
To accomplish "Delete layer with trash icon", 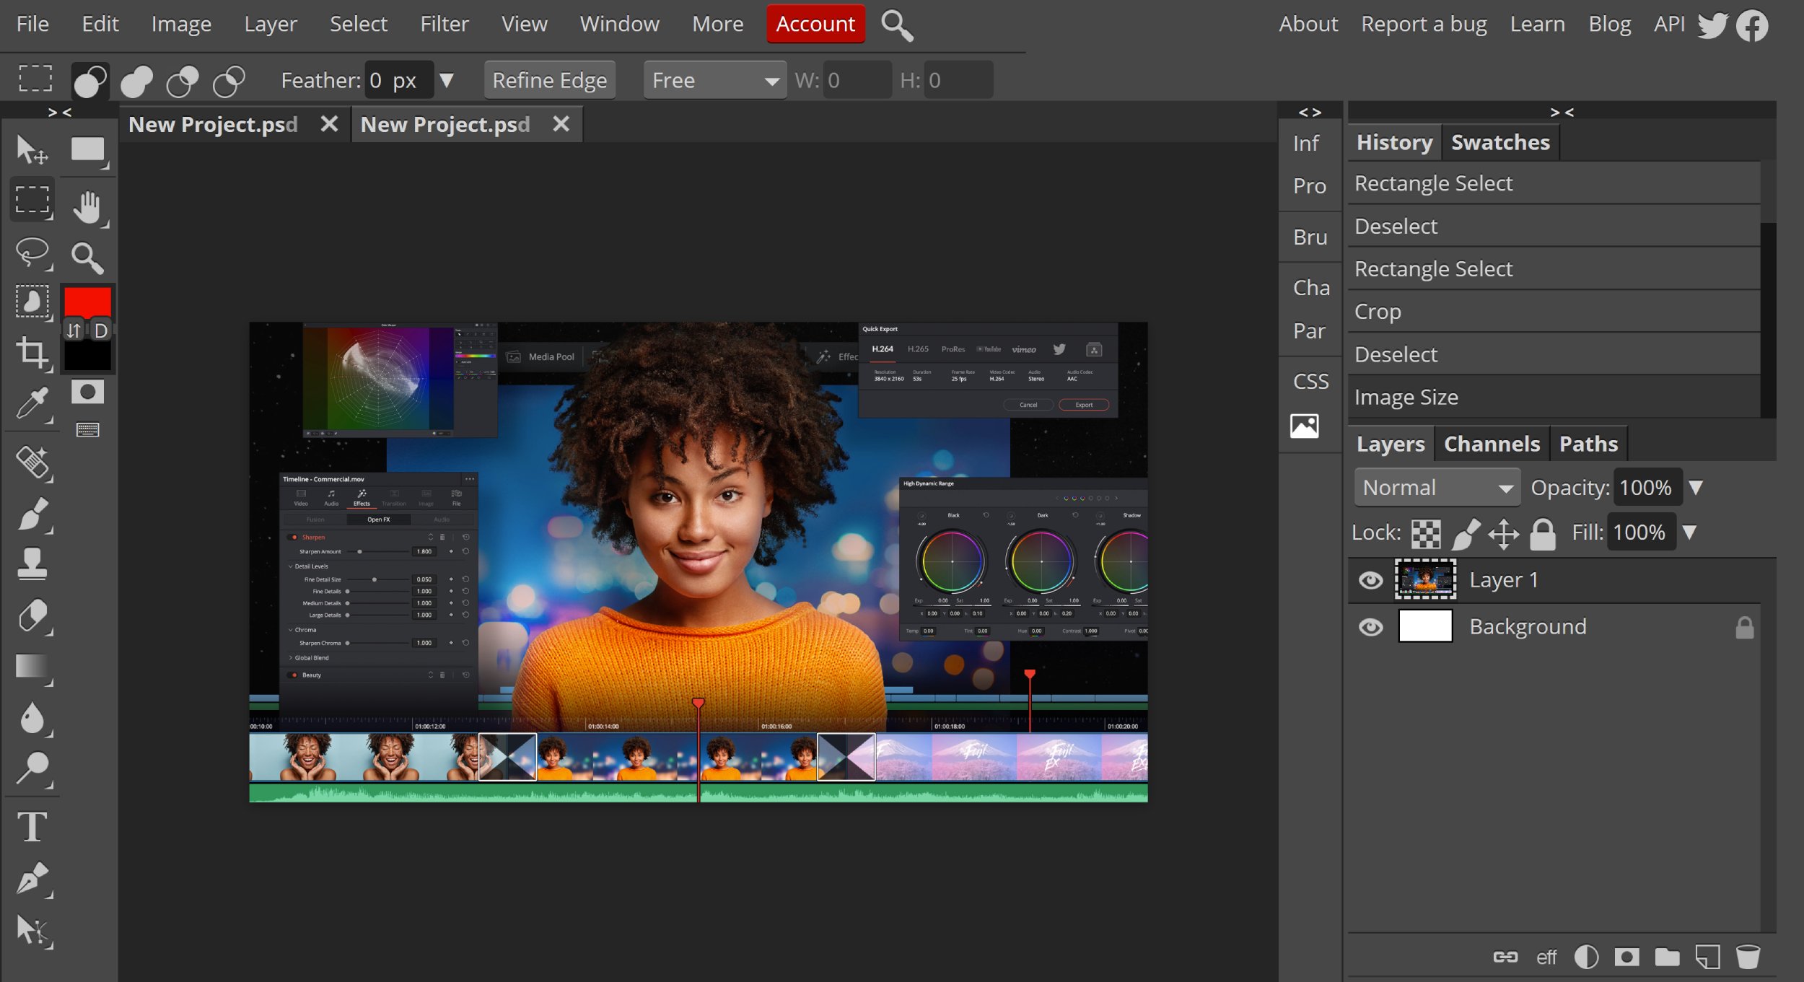I will click(1748, 957).
